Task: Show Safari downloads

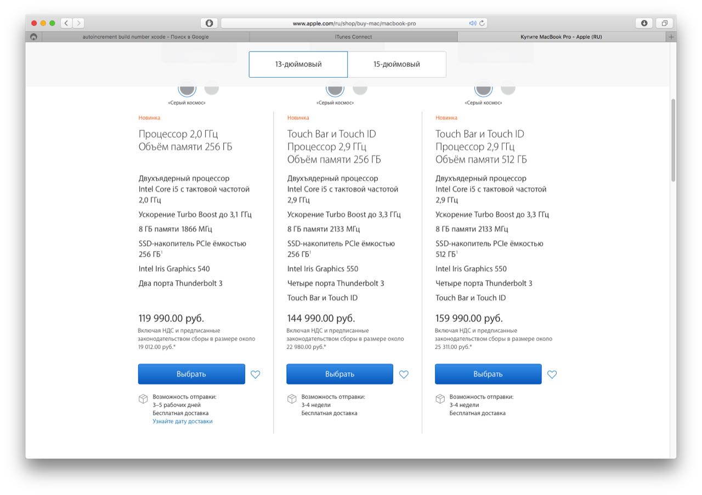Action: tap(644, 23)
